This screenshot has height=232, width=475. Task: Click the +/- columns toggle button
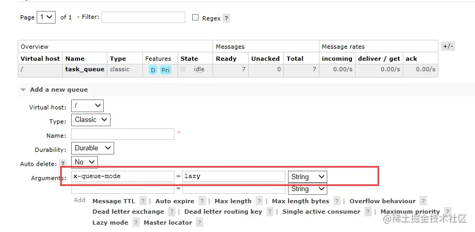(448, 46)
